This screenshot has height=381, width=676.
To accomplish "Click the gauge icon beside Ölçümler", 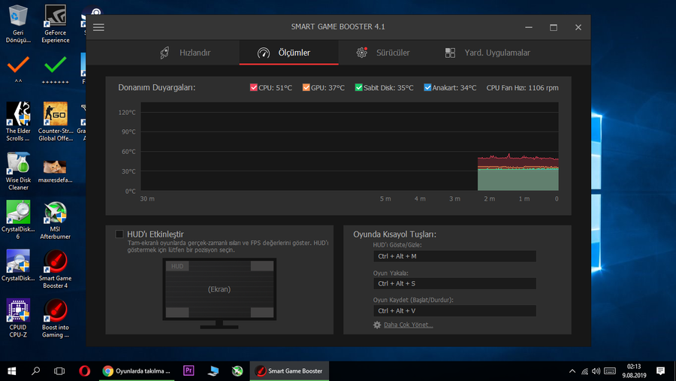I will point(264,53).
